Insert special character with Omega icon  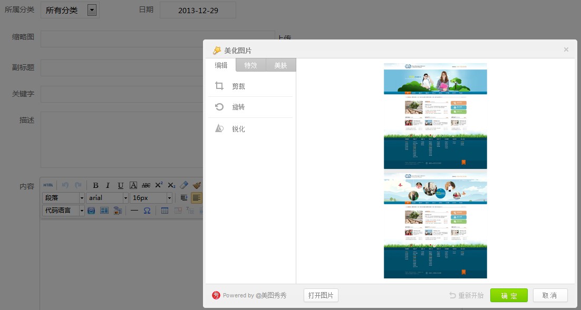(147, 211)
